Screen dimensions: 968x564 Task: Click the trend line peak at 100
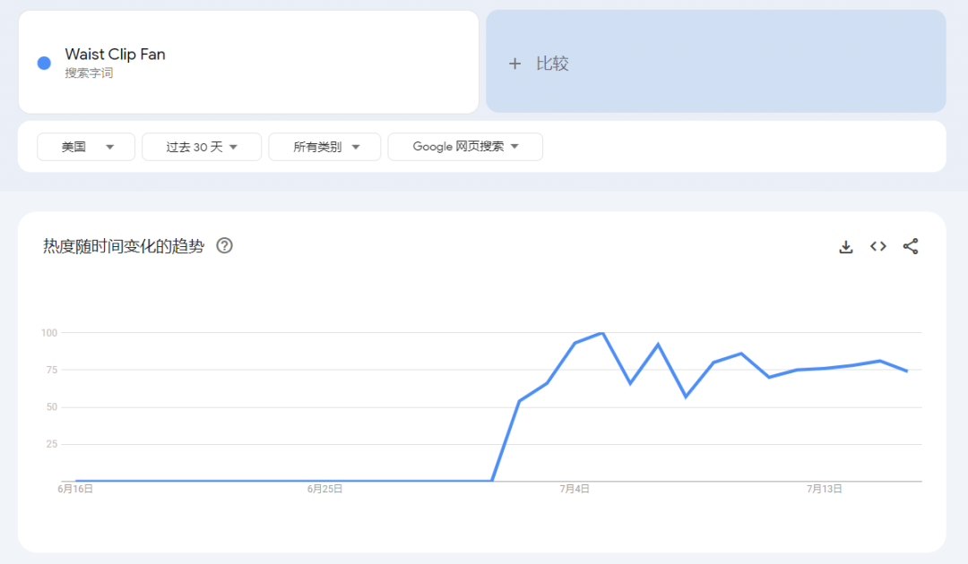pyautogui.click(x=601, y=333)
